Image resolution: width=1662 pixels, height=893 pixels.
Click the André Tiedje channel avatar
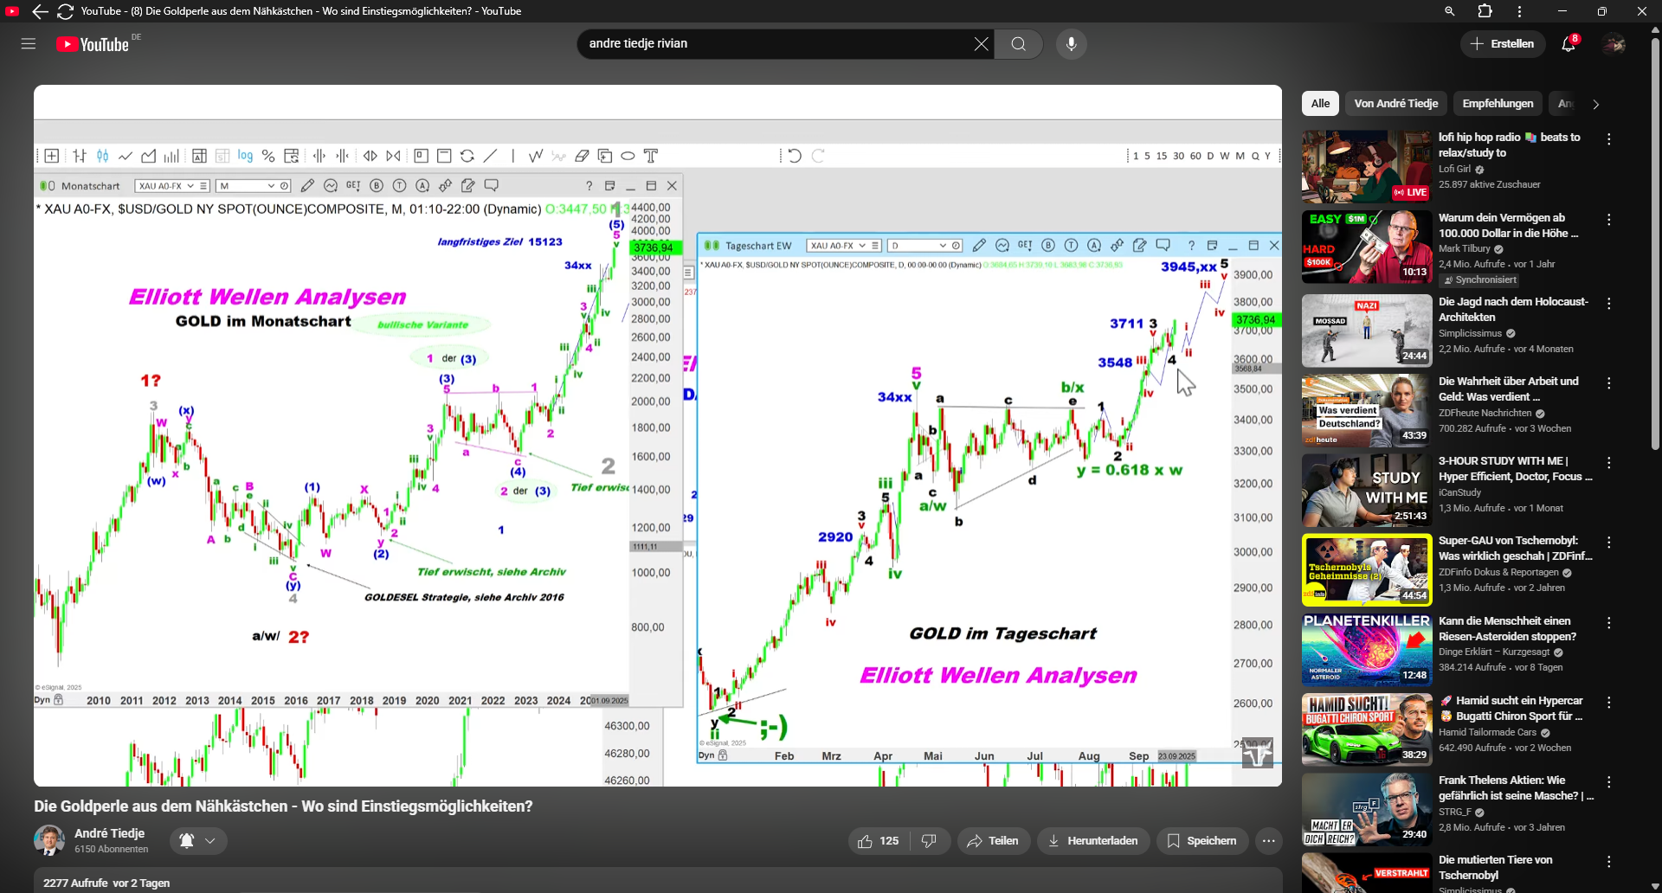click(x=49, y=840)
